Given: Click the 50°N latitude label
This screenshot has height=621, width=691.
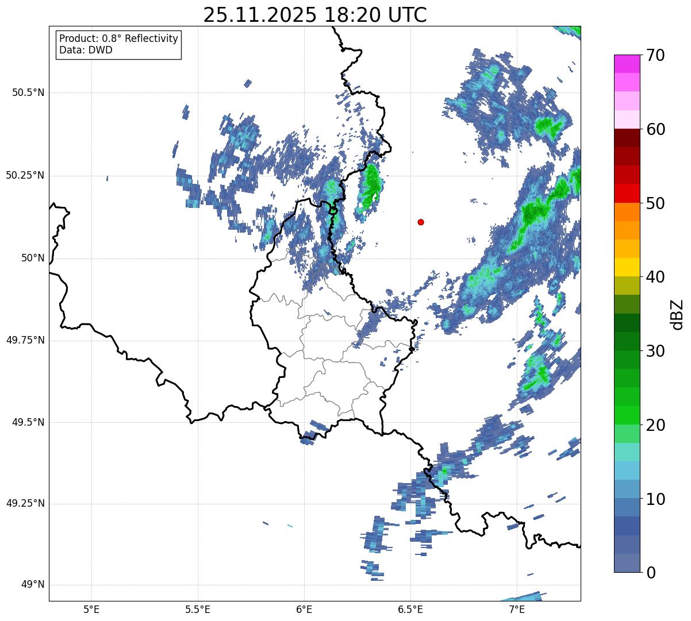Looking at the screenshot, I should click(33, 258).
